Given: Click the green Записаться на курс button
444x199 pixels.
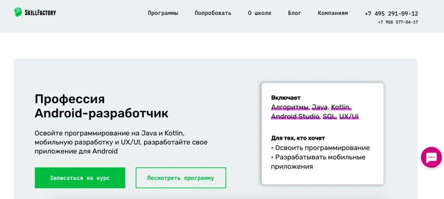Looking at the screenshot, I should pyautogui.click(x=80, y=178).
